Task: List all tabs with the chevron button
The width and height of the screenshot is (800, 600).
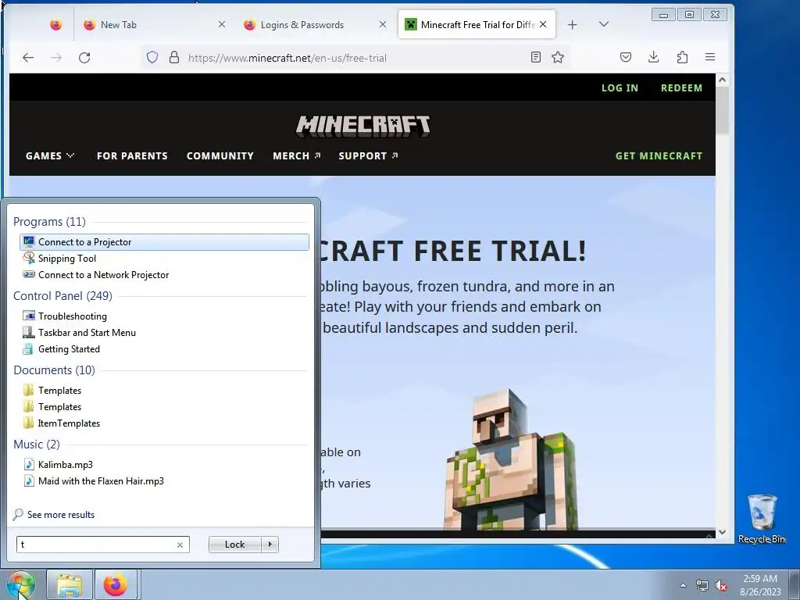Action: (x=604, y=24)
